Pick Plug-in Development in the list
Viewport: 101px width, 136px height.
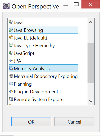44,91
